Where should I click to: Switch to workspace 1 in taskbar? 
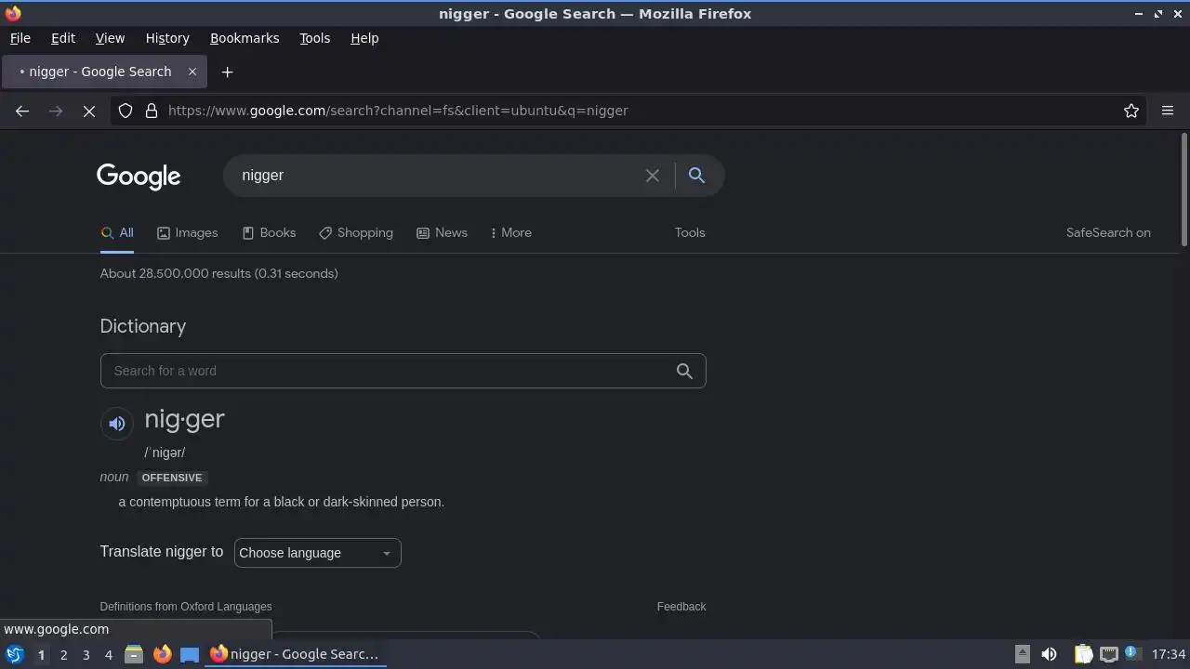point(41,654)
